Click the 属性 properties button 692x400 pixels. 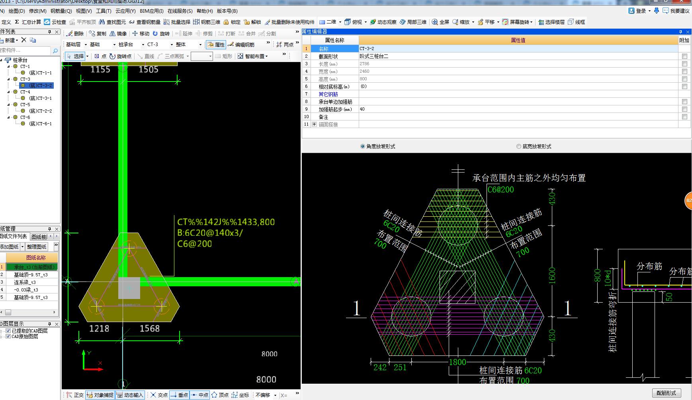216,45
